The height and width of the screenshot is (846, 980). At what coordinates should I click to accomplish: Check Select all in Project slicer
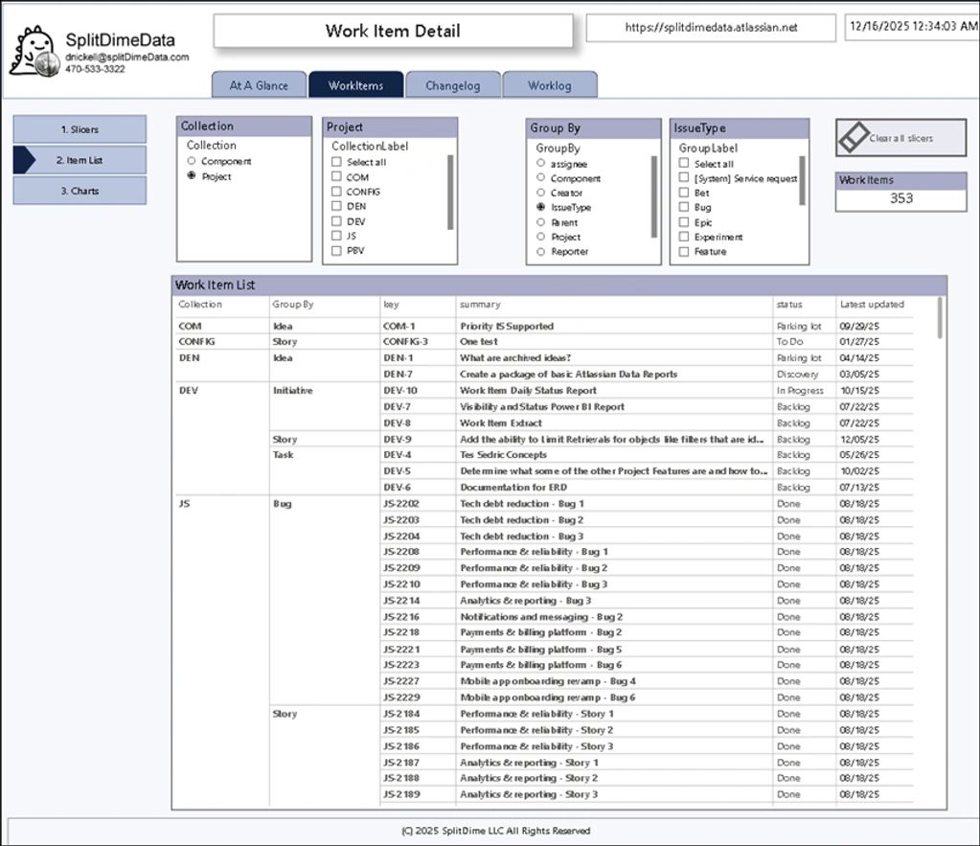coord(336,163)
